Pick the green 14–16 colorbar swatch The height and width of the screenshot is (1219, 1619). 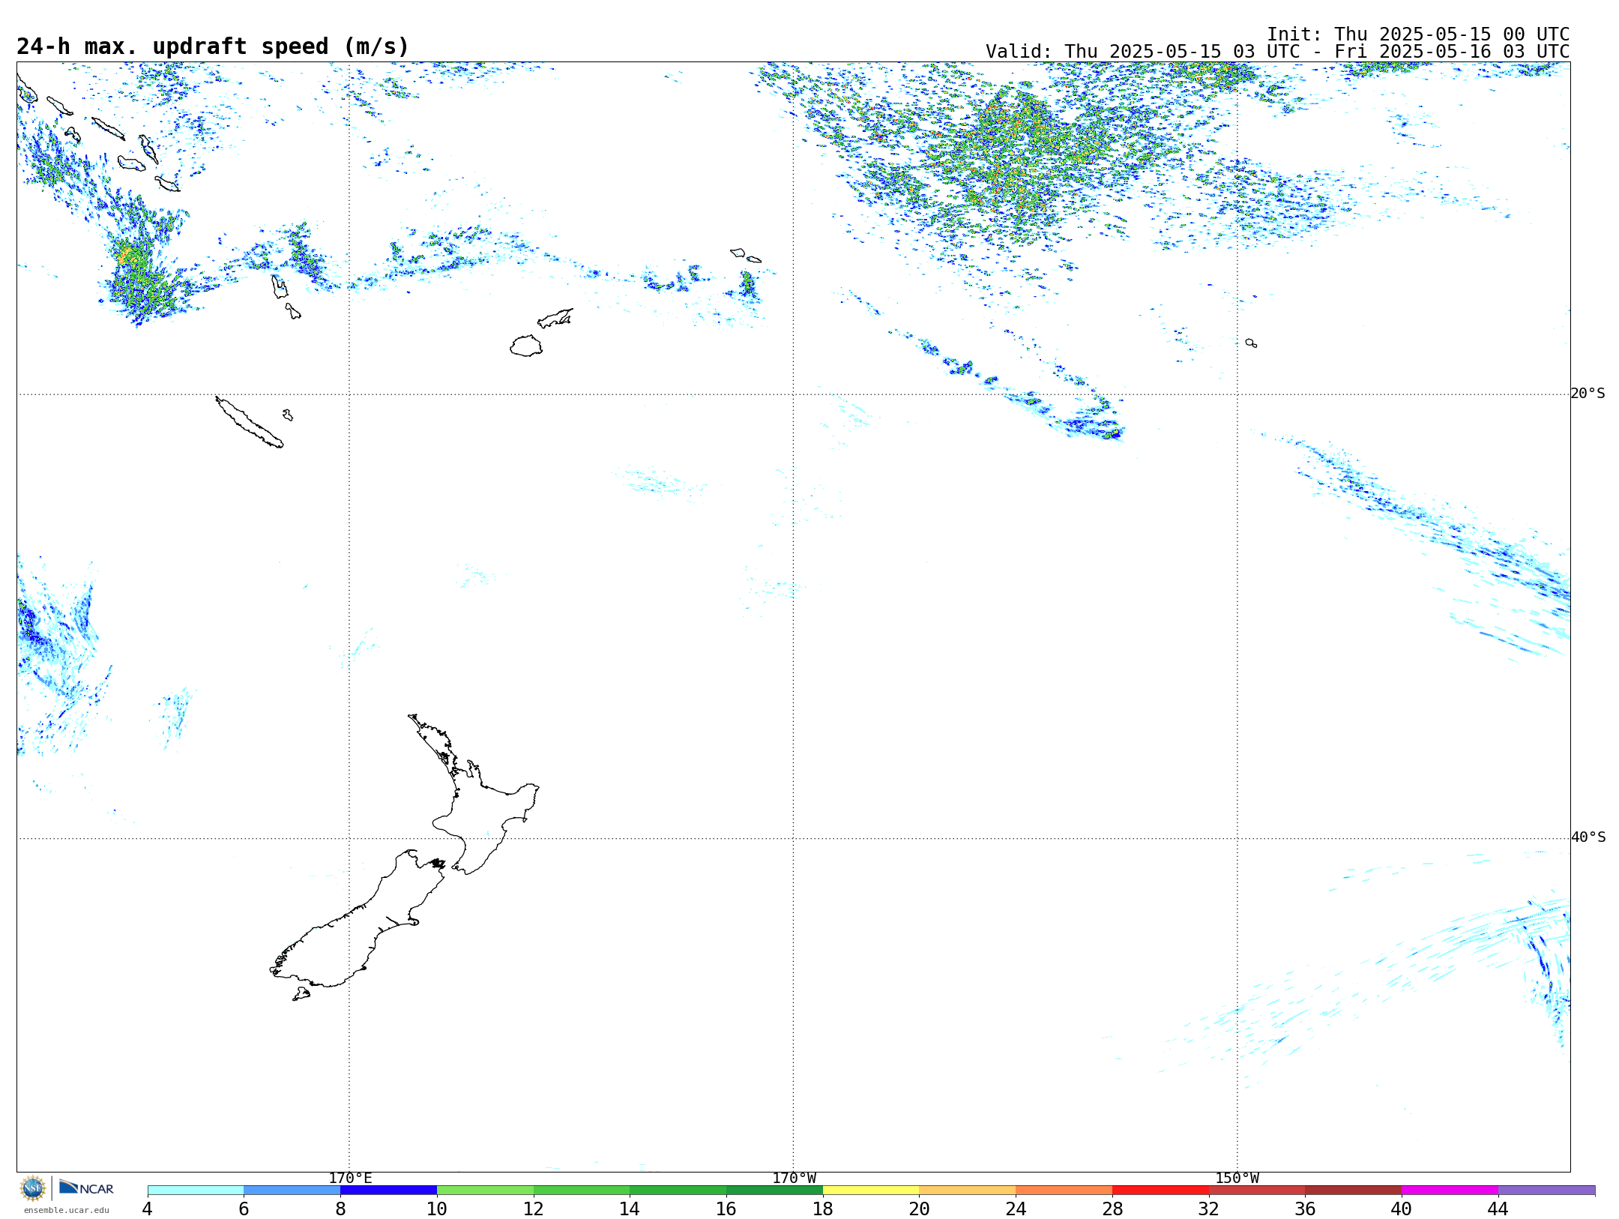coord(678,1190)
